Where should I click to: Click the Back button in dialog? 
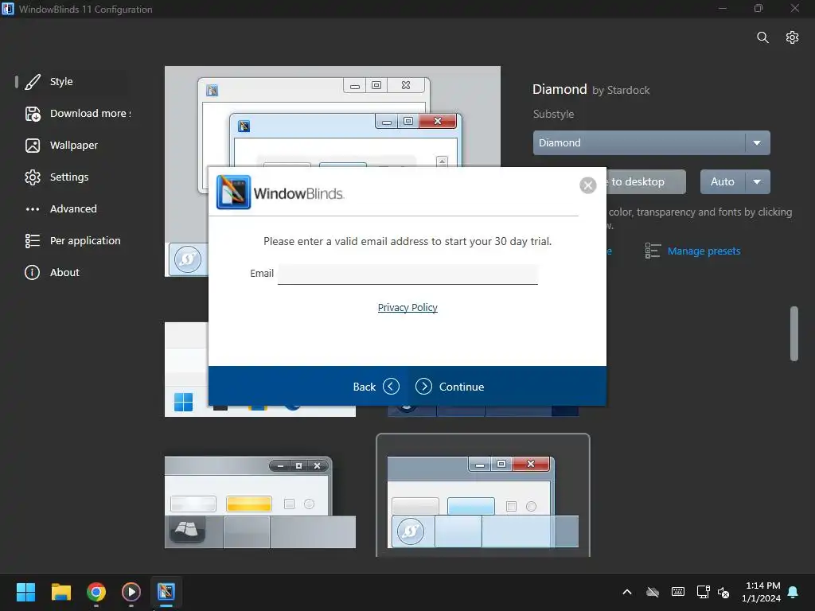coord(376,387)
